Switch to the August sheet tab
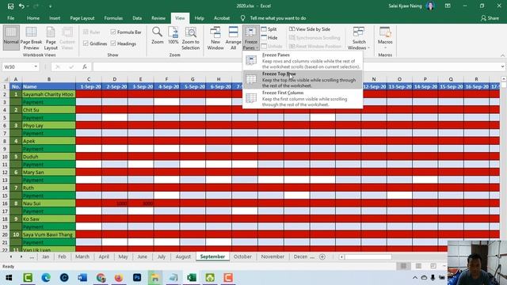Screen dimensions: 507x285 (183, 256)
